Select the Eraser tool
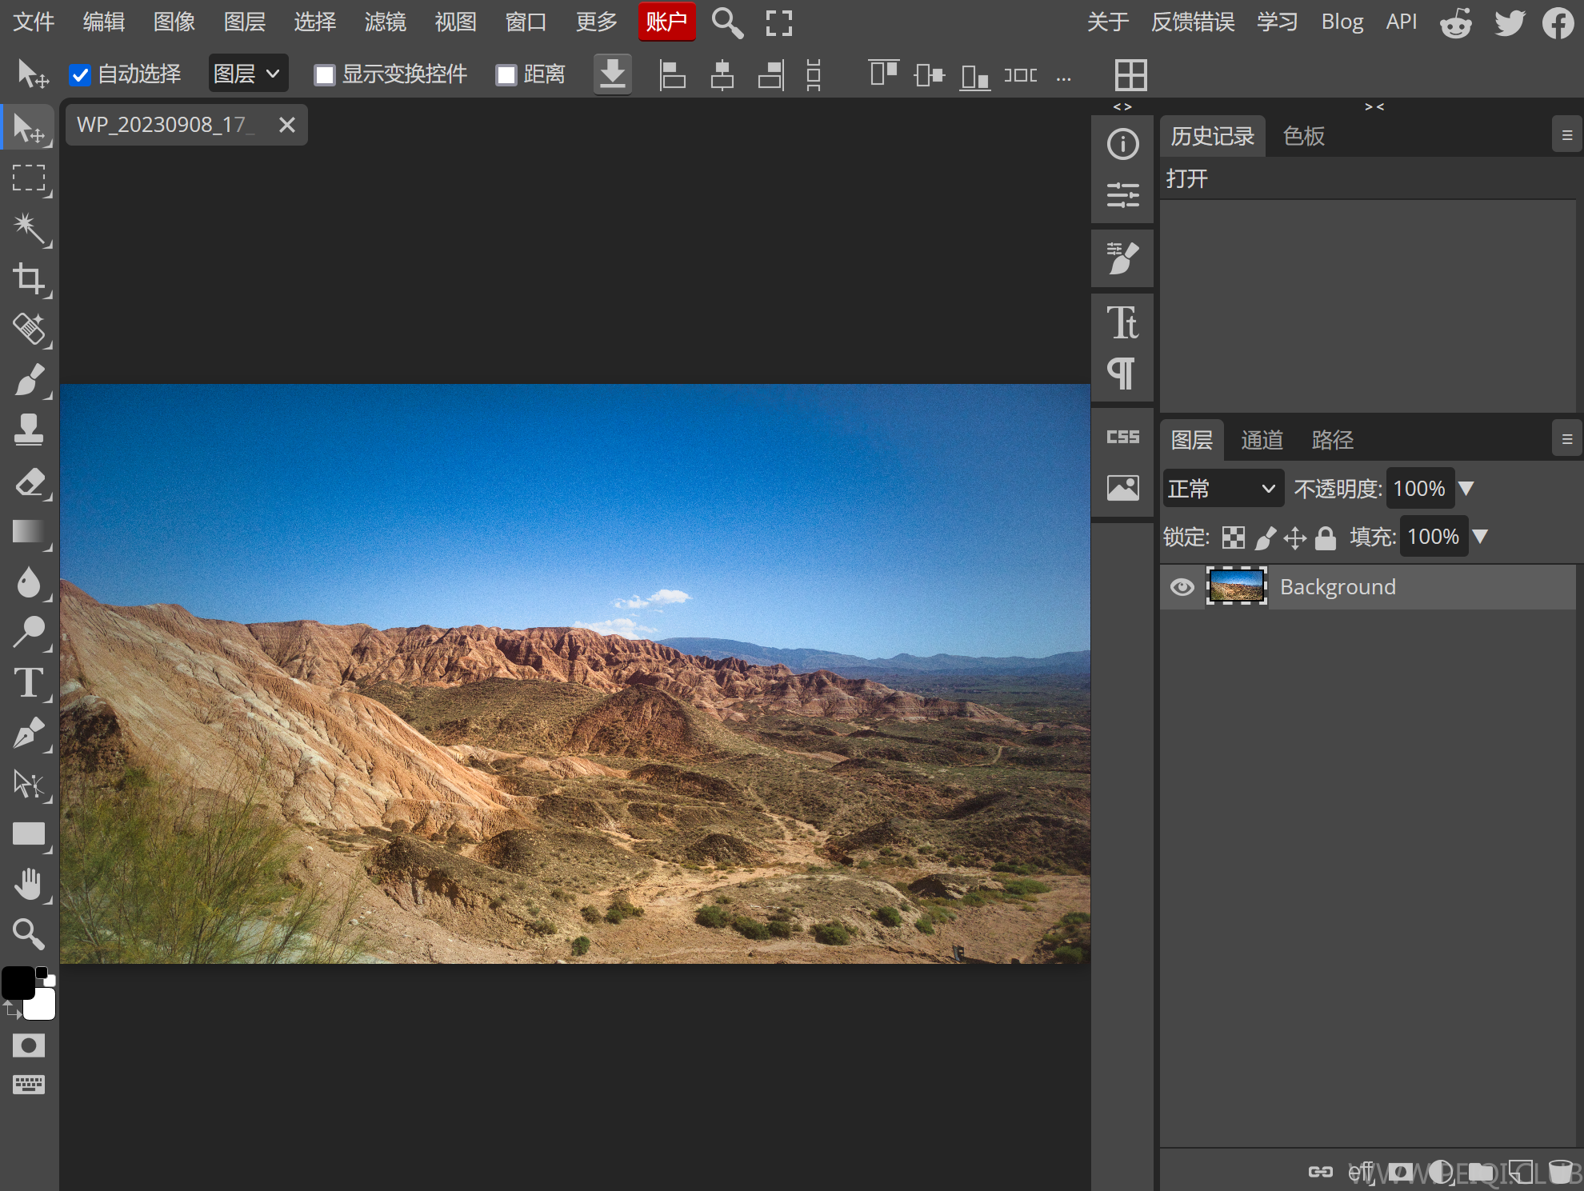 tap(29, 482)
